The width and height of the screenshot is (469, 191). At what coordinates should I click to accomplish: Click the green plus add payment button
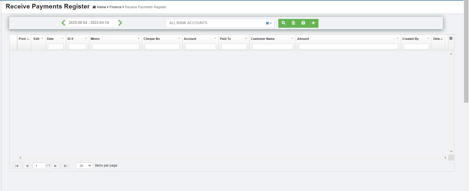[313, 23]
